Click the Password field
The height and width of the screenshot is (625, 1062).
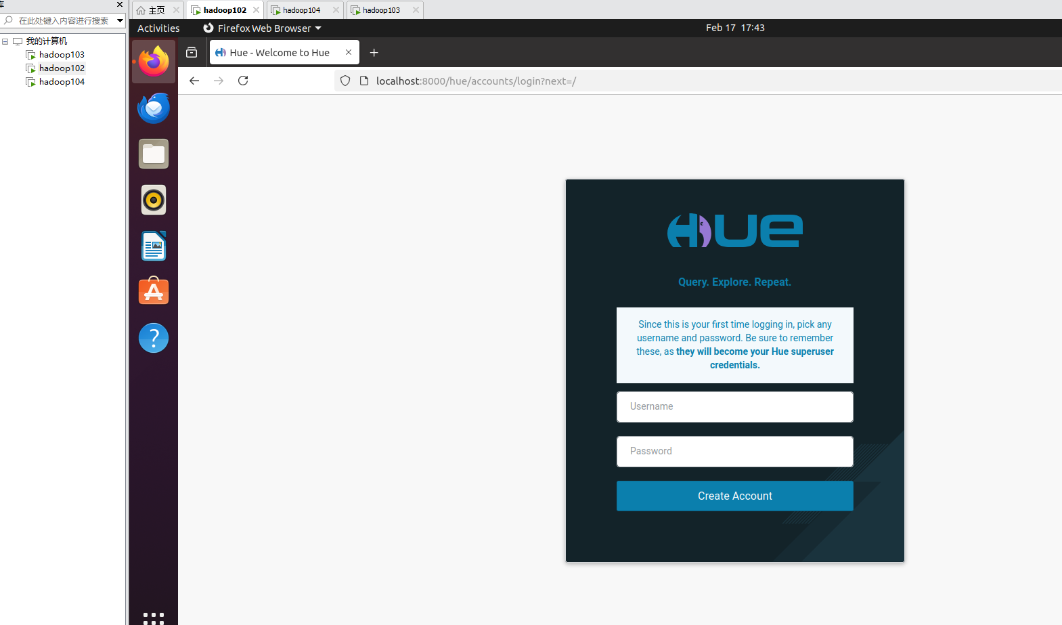coord(735,451)
